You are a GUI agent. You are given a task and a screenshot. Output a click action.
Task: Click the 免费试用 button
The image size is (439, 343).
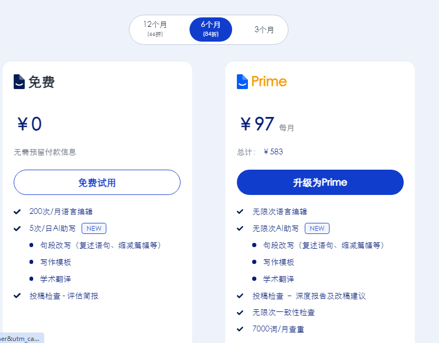97,182
